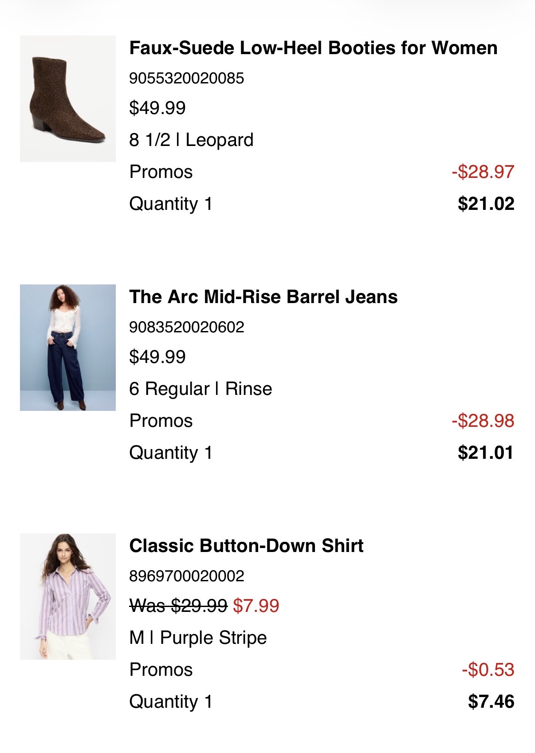Open the purple striped shirt photo
This screenshot has height=753, width=535.
click(x=67, y=596)
